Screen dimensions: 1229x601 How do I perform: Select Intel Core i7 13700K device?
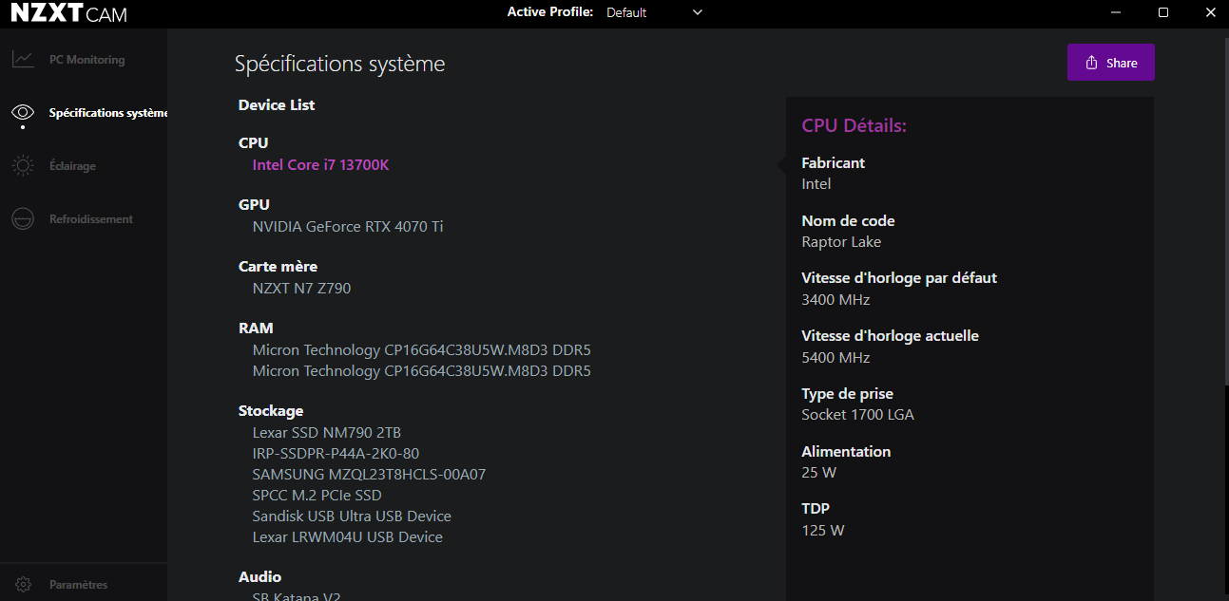click(320, 165)
